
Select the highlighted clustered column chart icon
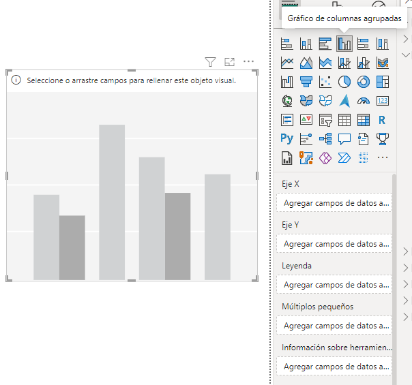(344, 44)
